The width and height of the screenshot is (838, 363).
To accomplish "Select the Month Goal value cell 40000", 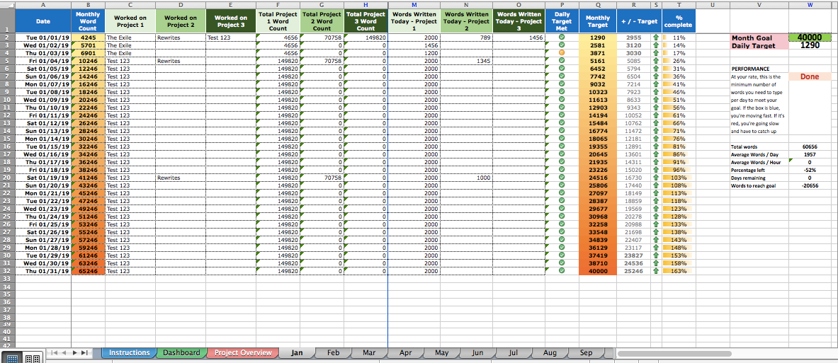I will click(x=810, y=38).
